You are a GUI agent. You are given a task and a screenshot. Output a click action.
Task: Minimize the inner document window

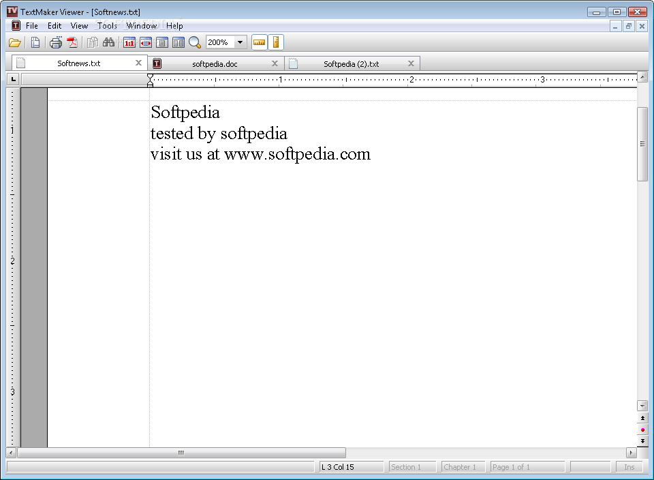tap(615, 27)
